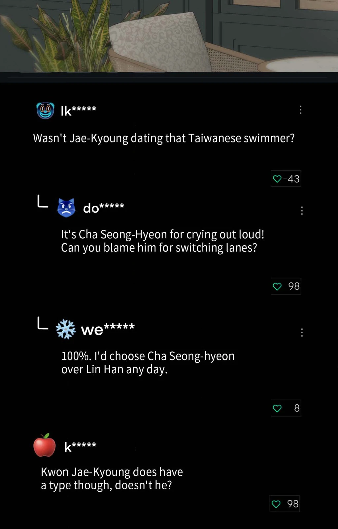Open the three-dot menu on Ik*****'s comment
Image resolution: width=338 pixels, height=529 pixels.
[300, 110]
